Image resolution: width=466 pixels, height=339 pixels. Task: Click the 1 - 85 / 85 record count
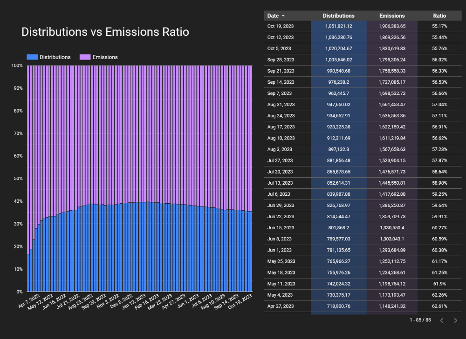pos(420,320)
